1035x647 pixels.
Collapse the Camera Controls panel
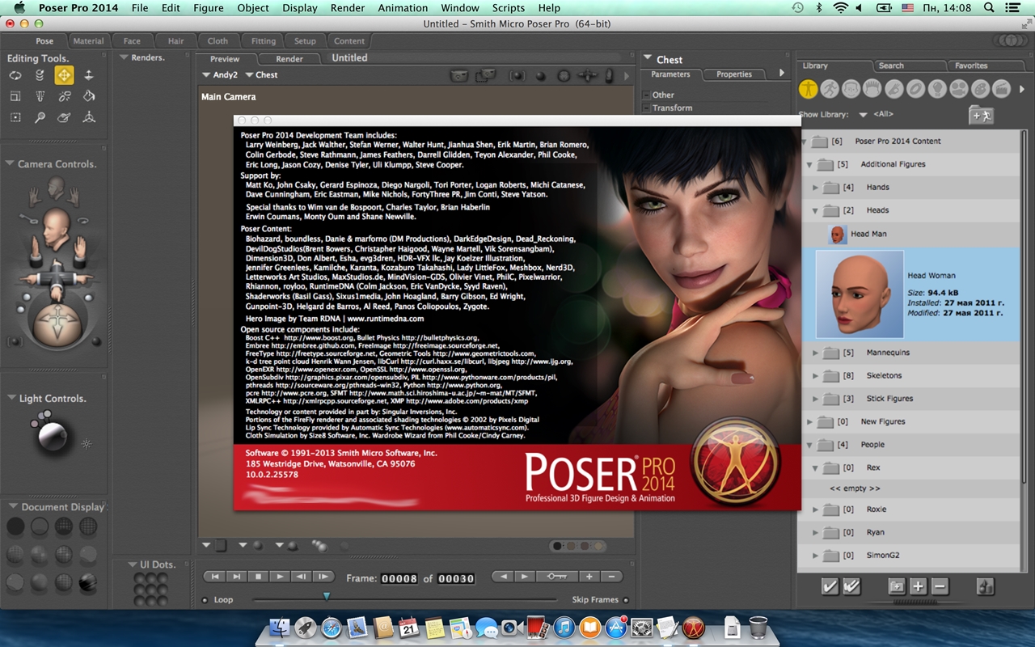[11, 163]
